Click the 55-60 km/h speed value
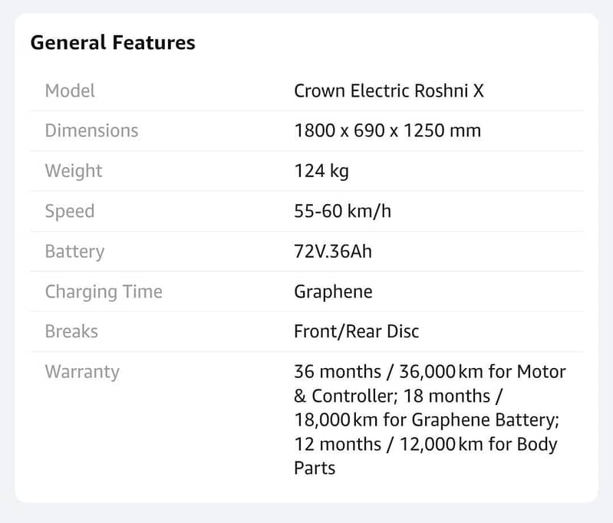The width and height of the screenshot is (613, 523). pos(342,211)
